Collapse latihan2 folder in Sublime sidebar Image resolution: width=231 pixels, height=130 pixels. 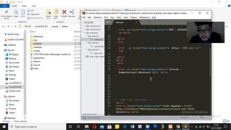[87, 43]
